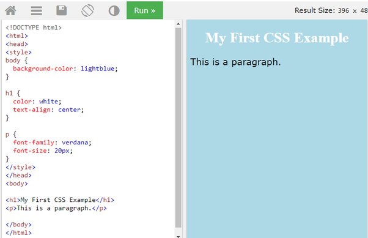Click the lightblue value in the code

98,69
